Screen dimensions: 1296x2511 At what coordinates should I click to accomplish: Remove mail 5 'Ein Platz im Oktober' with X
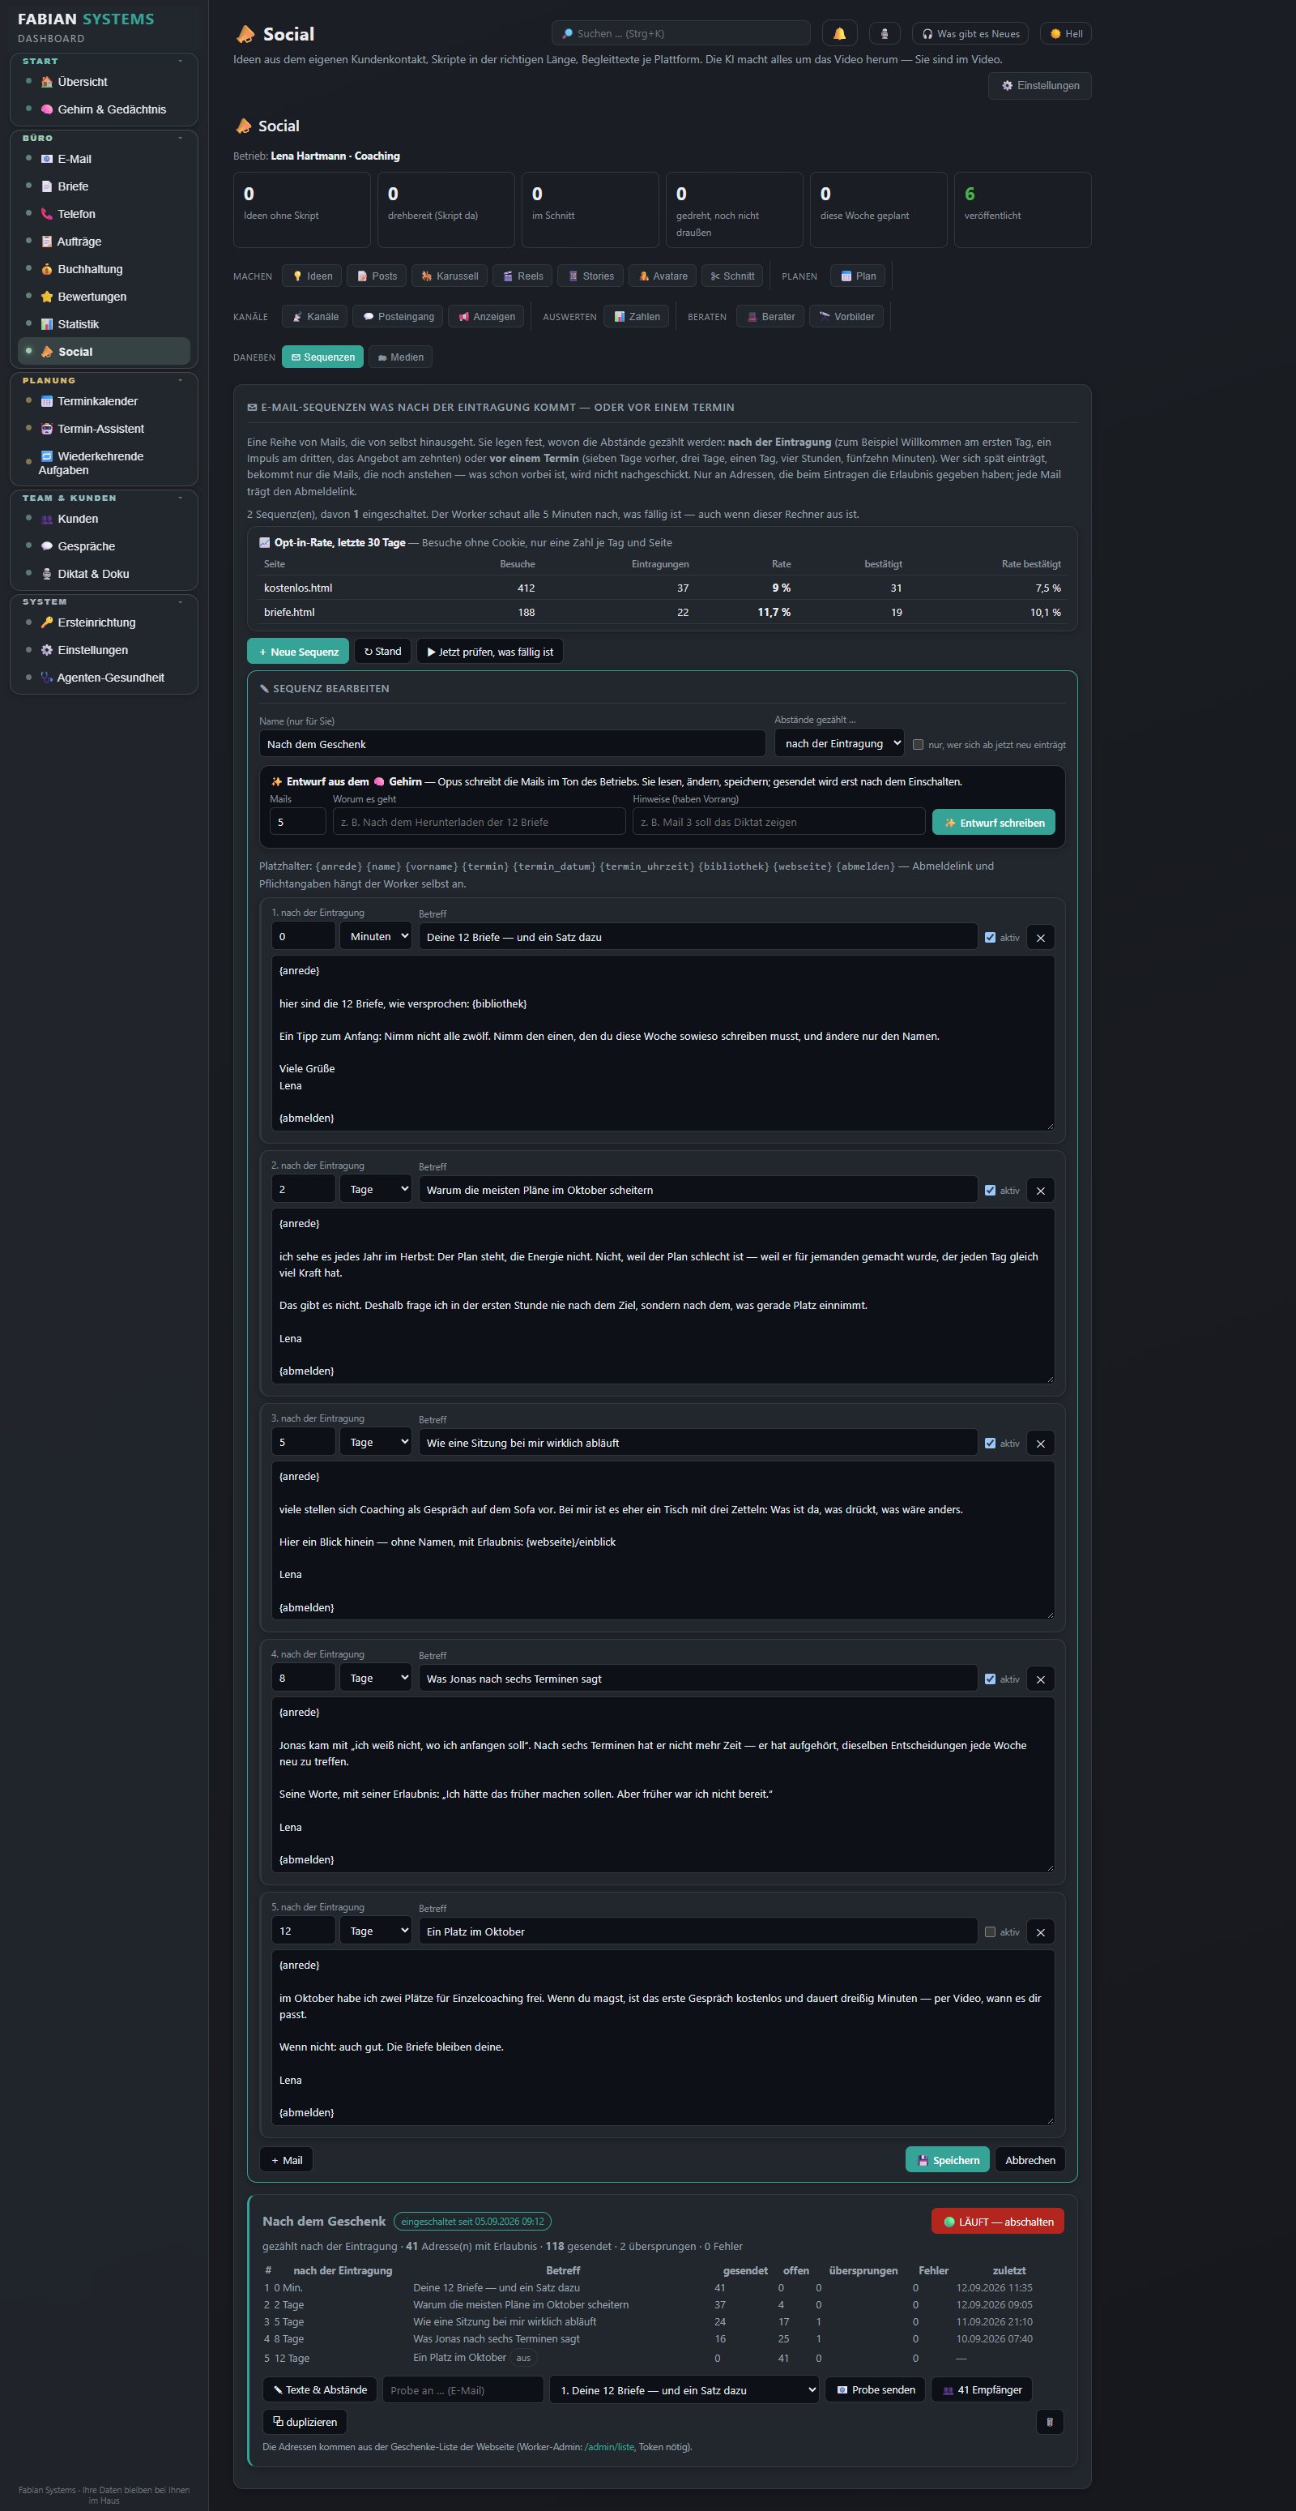tap(1041, 1932)
